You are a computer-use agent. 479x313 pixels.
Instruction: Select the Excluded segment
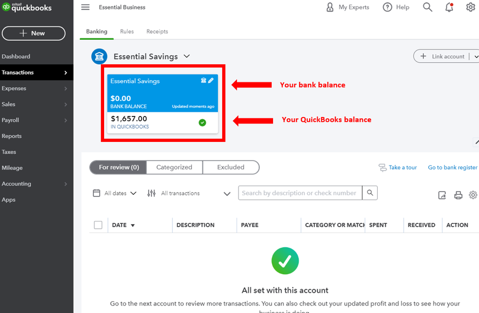[x=231, y=167]
